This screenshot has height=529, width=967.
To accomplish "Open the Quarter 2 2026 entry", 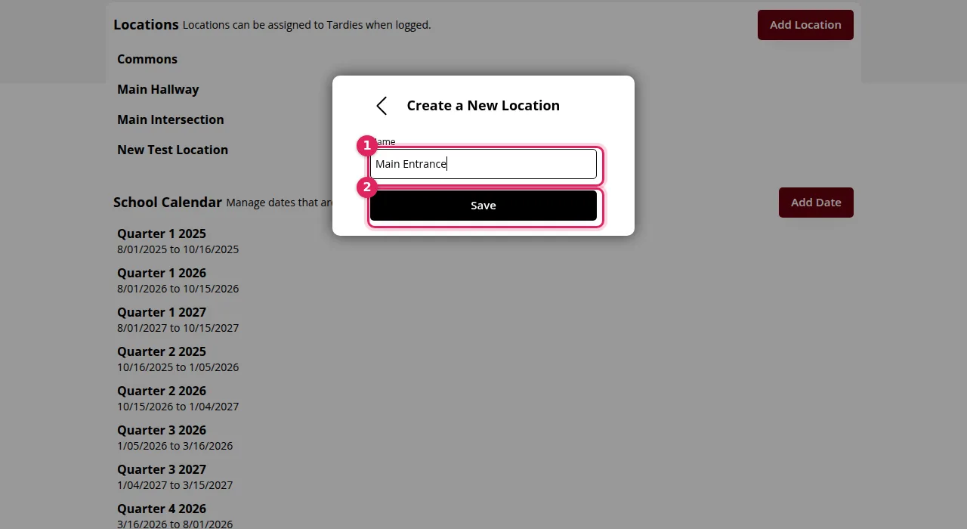I will (x=162, y=391).
